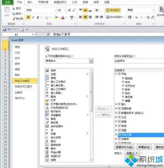Click the Cut scissors icon in ribbon

[x=13, y=8]
